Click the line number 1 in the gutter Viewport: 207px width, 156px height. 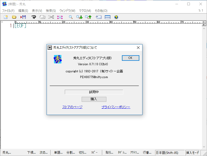pos(11,26)
